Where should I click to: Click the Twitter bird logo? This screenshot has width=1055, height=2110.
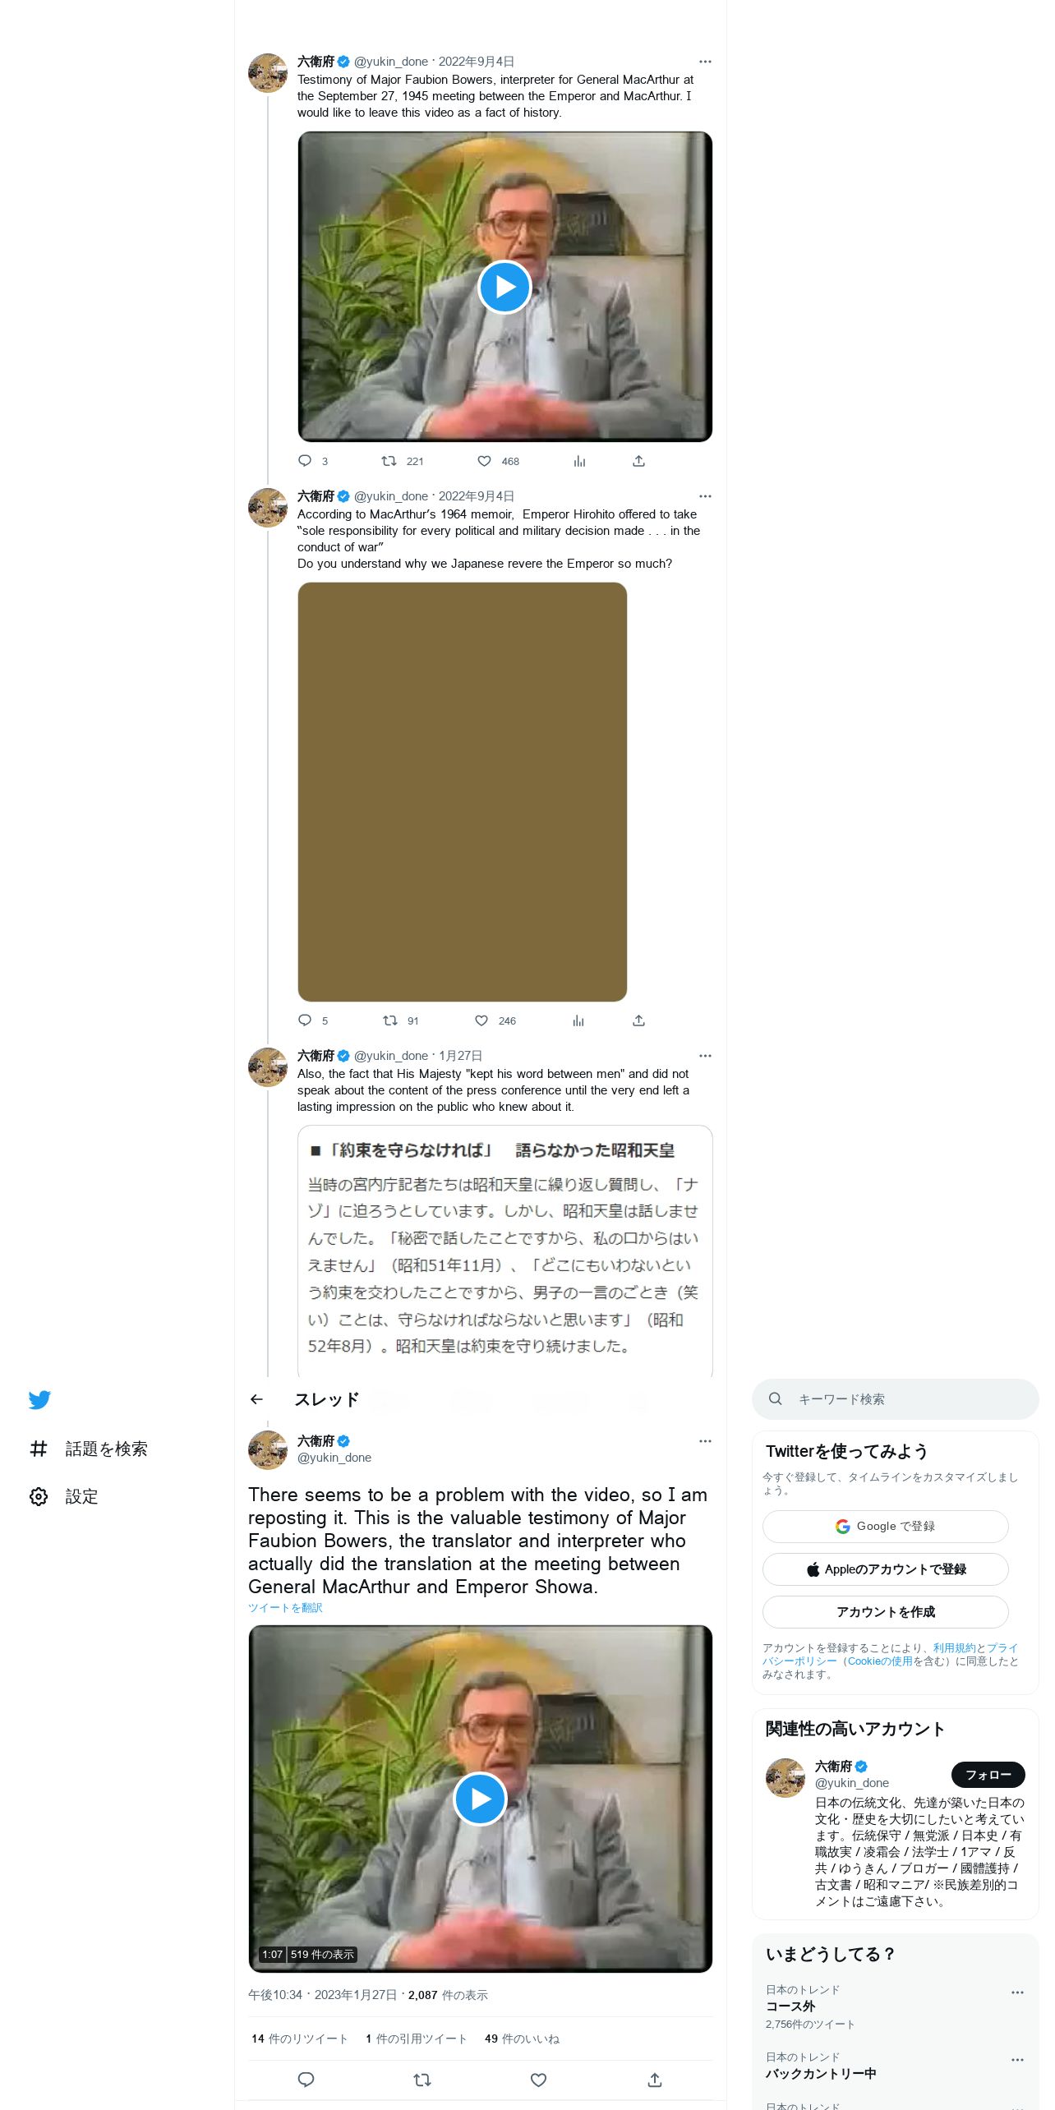(39, 1399)
